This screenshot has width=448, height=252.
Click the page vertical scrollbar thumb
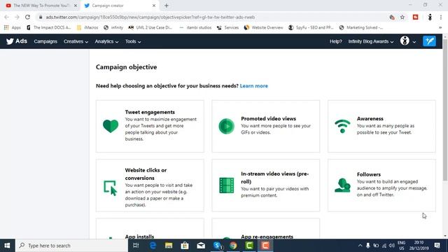click(445, 110)
